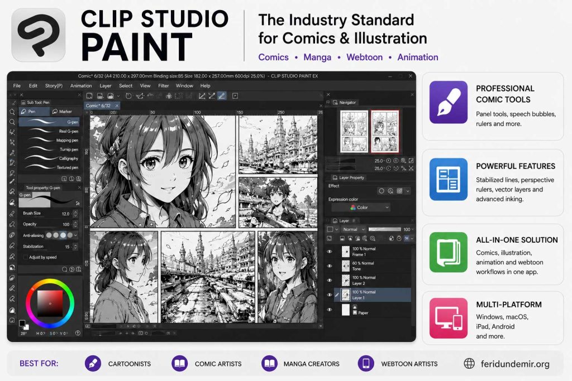
Task: Choose the Textured pen sub tool
Action: pyautogui.click(x=49, y=167)
